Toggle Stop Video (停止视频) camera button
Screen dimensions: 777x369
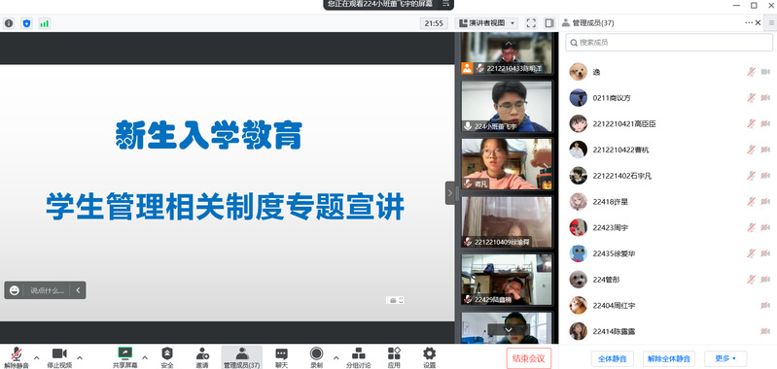(59, 357)
